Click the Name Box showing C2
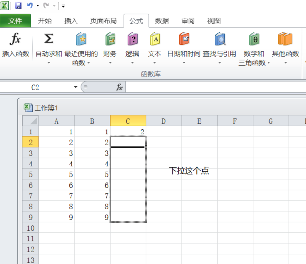Screen dimensions: 306x264 pos(35,87)
